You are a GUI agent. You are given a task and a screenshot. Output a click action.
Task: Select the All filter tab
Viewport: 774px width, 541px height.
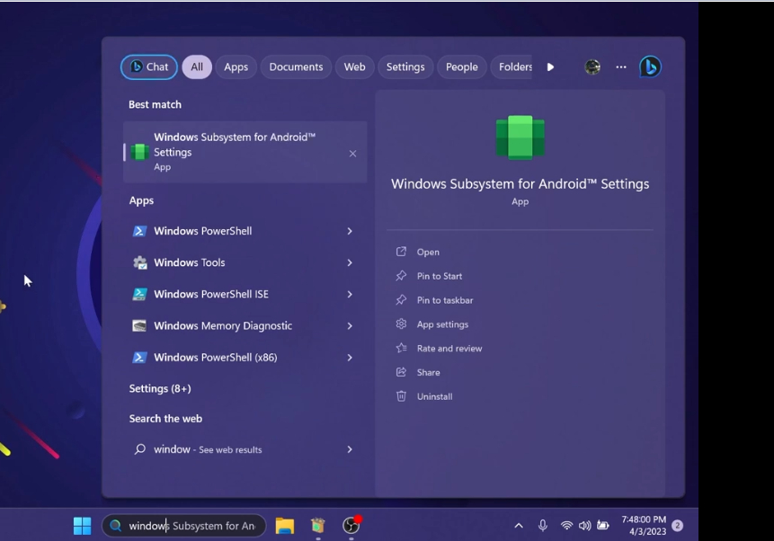tap(197, 67)
